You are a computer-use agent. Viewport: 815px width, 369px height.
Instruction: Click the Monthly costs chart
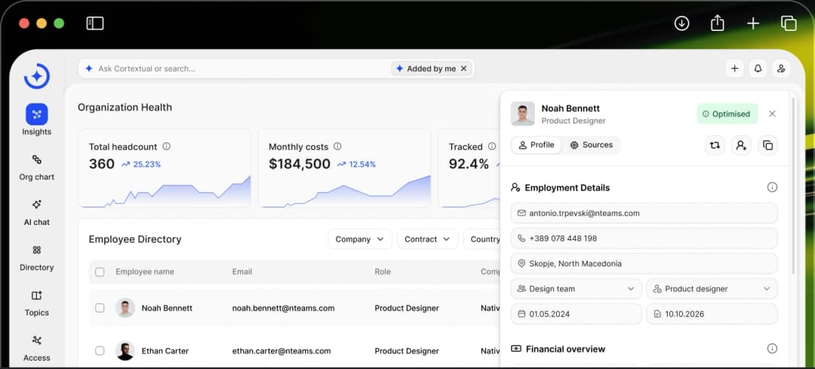point(345,192)
